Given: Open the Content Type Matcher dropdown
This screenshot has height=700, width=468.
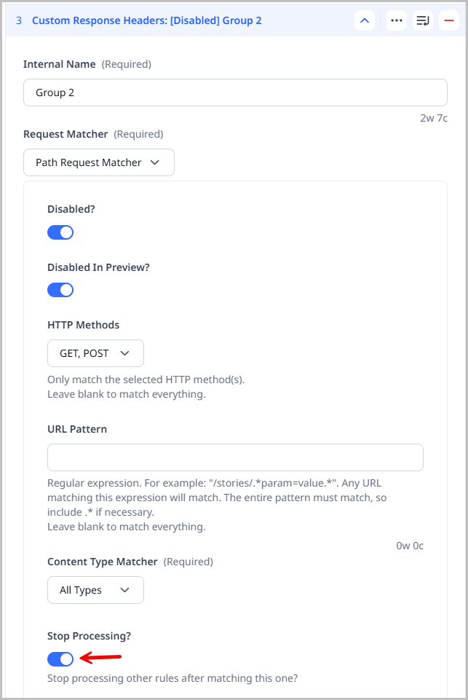Looking at the screenshot, I should tap(95, 590).
